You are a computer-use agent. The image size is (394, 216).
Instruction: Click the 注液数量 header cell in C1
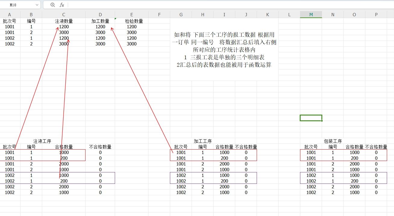(x=64, y=21)
